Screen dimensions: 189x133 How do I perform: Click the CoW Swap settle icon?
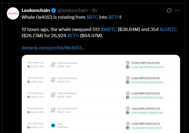pyautogui.click(x=53, y=126)
